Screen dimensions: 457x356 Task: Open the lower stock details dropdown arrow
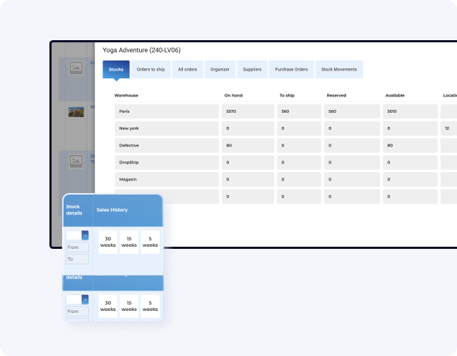(x=85, y=300)
